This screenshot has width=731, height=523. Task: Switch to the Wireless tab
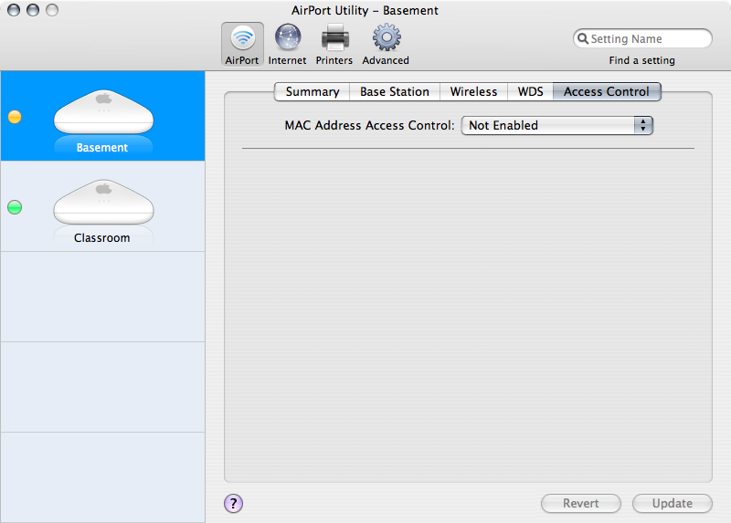pos(473,92)
